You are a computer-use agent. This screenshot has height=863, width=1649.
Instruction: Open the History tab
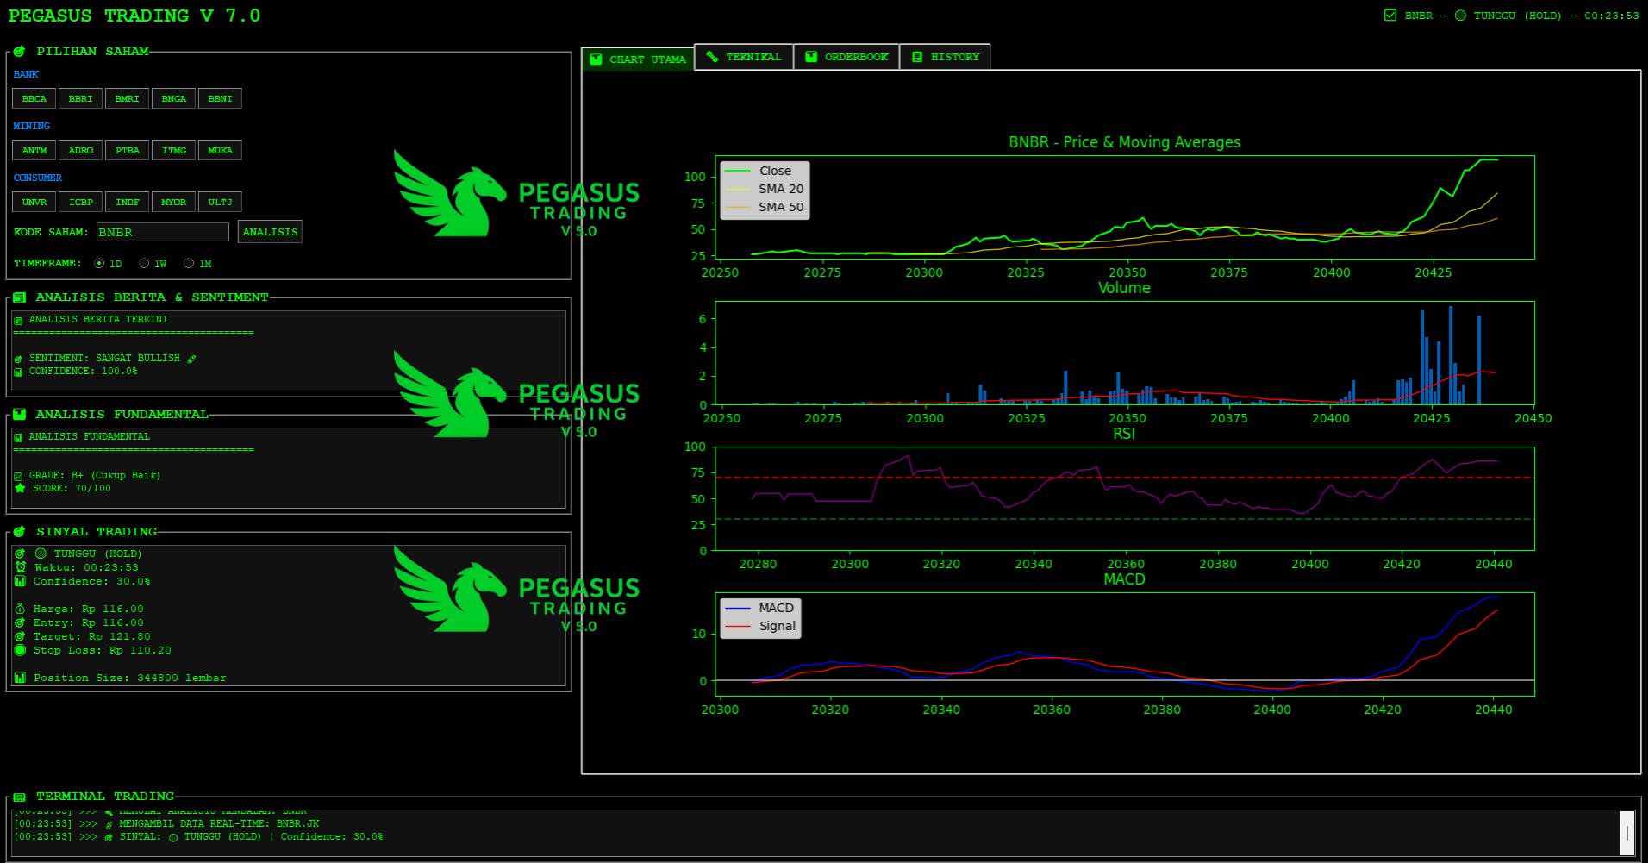[945, 57]
